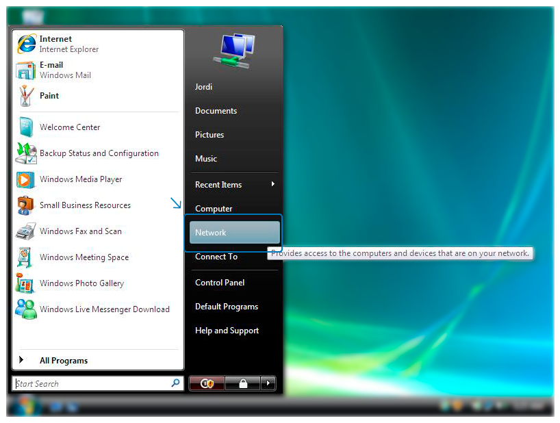Click 'Windows Media Player' label text

click(x=81, y=179)
